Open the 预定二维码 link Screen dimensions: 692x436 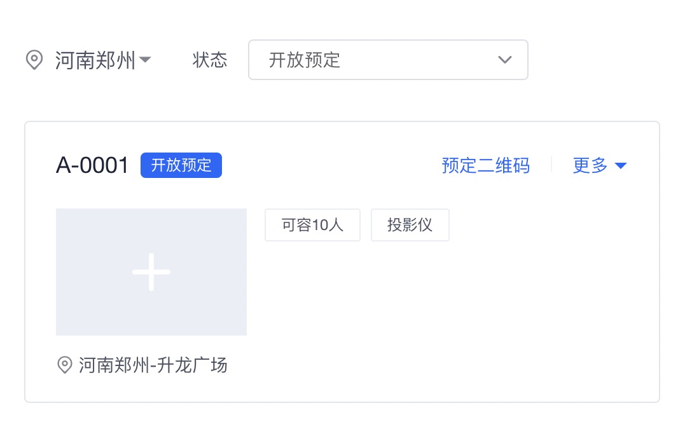click(x=486, y=165)
